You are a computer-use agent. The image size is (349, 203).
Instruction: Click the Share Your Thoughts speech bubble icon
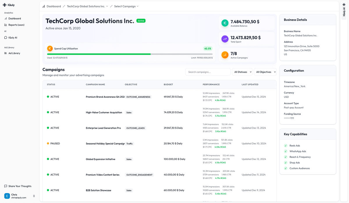pyautogui.click(x=5, y=186)
